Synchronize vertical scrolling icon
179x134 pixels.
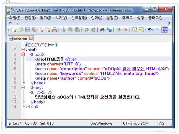pyautogui.click(x=134, y=30)
